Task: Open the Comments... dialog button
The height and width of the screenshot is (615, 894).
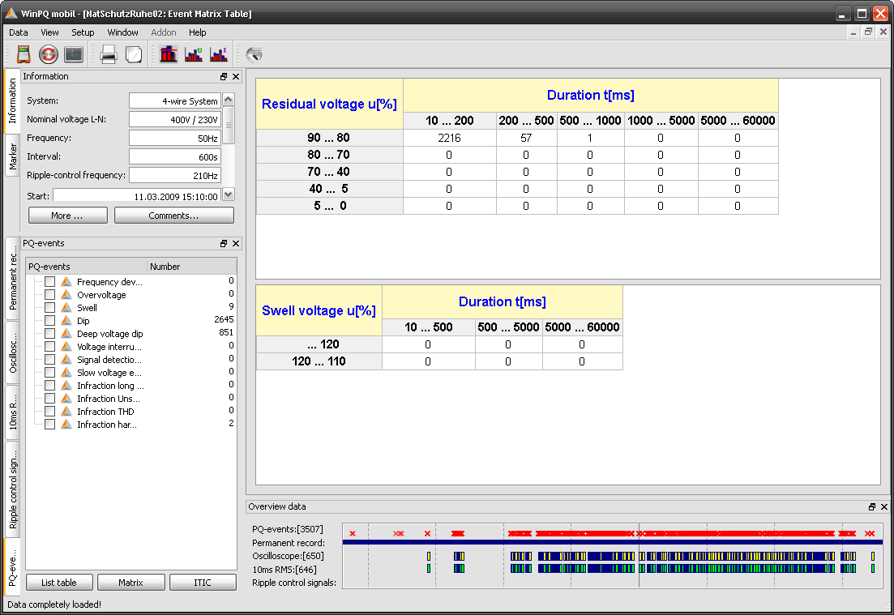Action: point(174,216)
